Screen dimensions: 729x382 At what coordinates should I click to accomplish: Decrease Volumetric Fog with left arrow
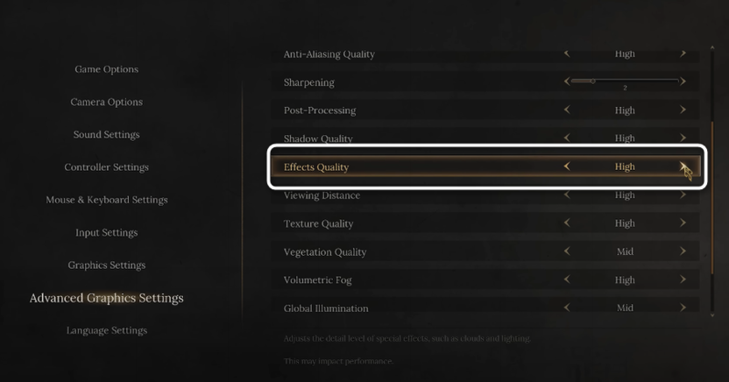click(567, 280)
